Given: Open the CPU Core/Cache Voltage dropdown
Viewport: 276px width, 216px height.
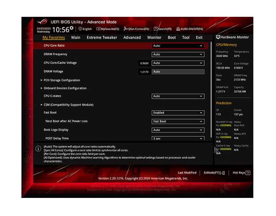Looking at the screenshot, I should pos(178,63).
